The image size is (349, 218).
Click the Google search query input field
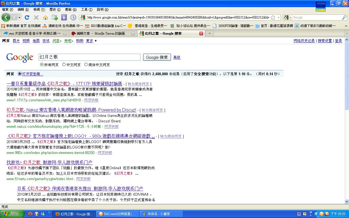click(89, 57)
